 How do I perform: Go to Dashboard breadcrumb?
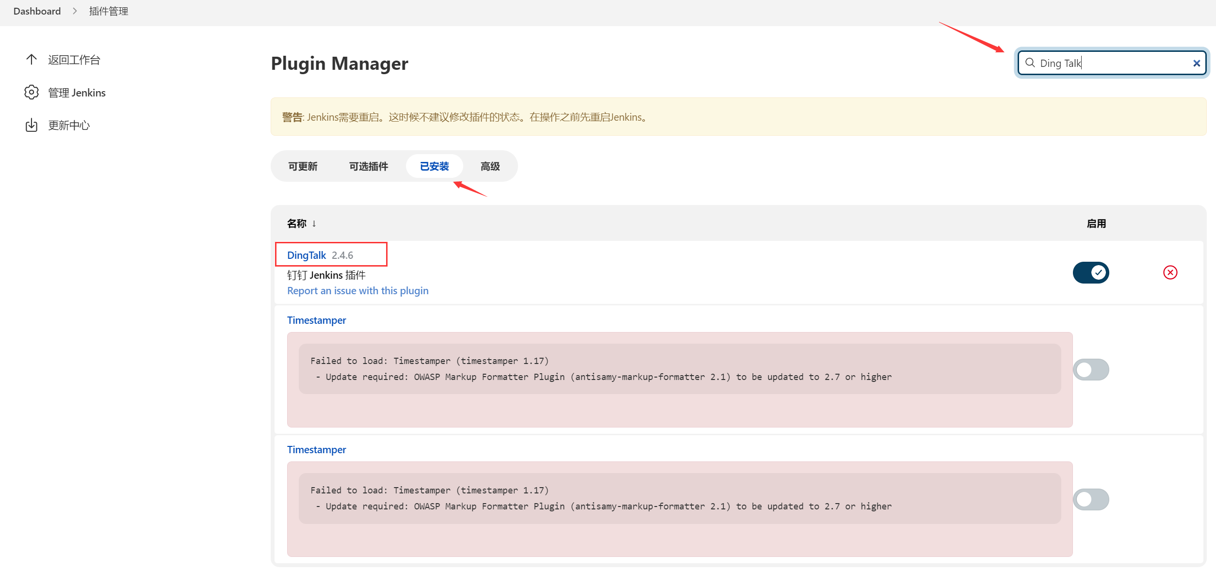(x=37, y=11)
